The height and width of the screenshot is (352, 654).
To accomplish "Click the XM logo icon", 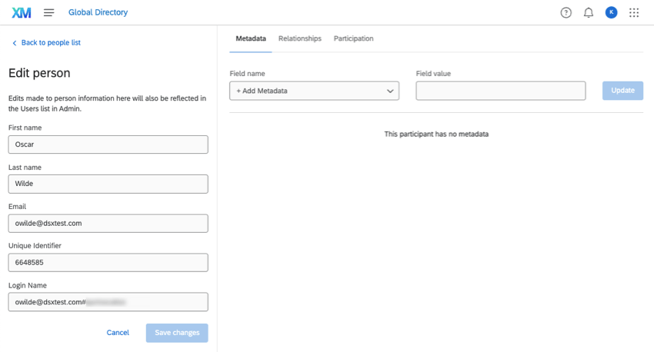I will 22,12.
